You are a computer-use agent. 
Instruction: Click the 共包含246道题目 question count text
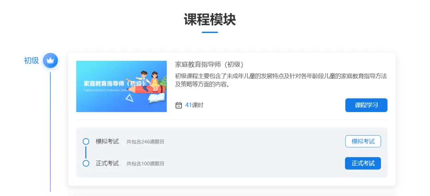[145, 142]
